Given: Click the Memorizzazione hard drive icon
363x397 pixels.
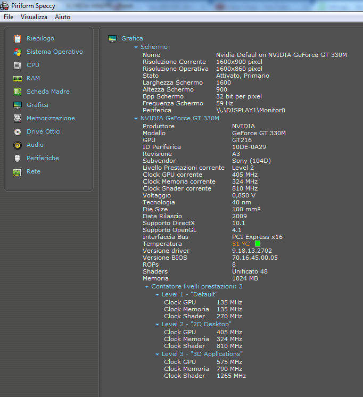Looking at the screenshot, I should point(18,118).
